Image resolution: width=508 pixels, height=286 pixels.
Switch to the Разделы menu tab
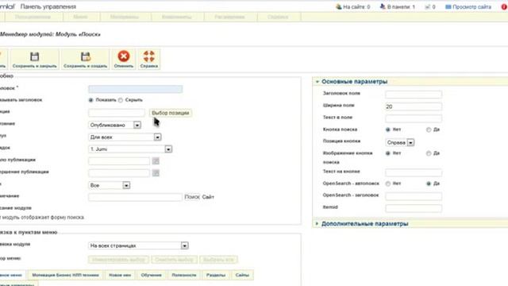click(216, 275)
